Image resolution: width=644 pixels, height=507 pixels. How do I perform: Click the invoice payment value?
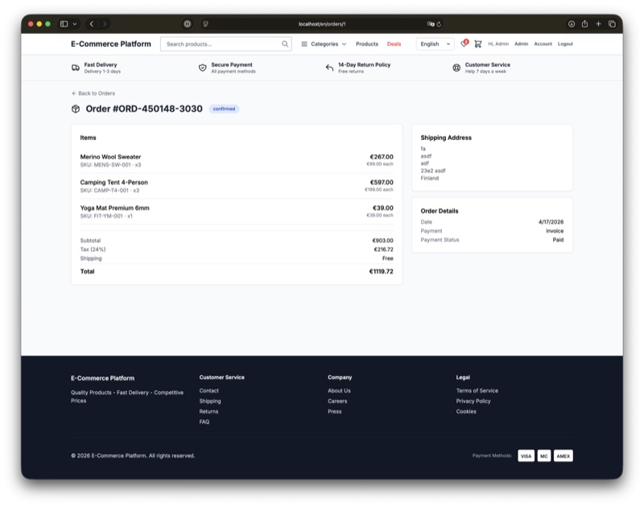pyautogui.click(x=555, y=231)
